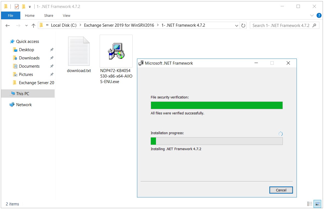Open the File tab in Explorer
The height and width of the screenshot is (209, 324).
click(x=10, y=15)
